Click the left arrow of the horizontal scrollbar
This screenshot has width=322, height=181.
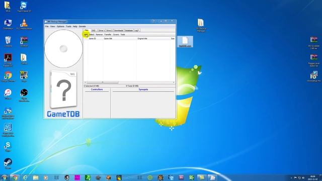(x=85, y=82)
